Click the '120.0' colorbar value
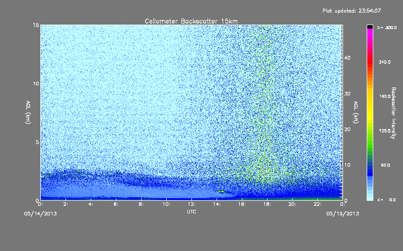Screen dimensions: 403x251 [x=385, y=131]
